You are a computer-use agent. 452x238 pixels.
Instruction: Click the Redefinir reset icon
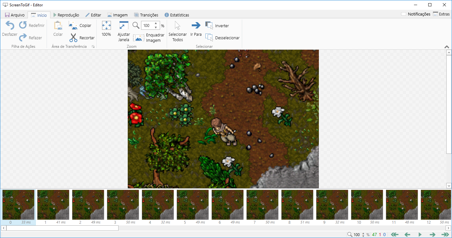point(23,25)
